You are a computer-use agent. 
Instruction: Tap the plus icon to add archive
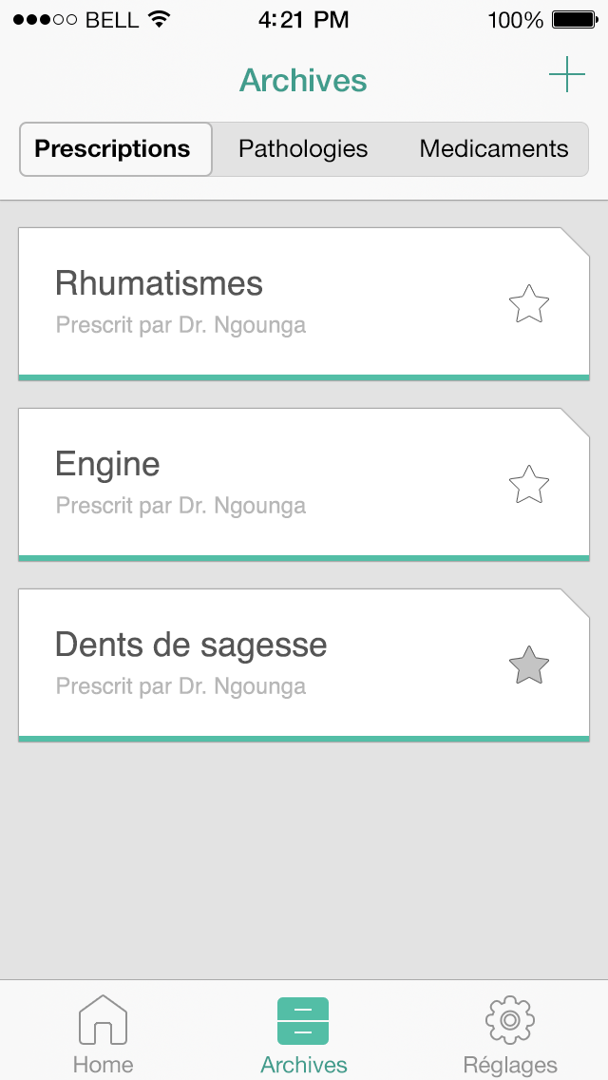click(x=567, y=75)
